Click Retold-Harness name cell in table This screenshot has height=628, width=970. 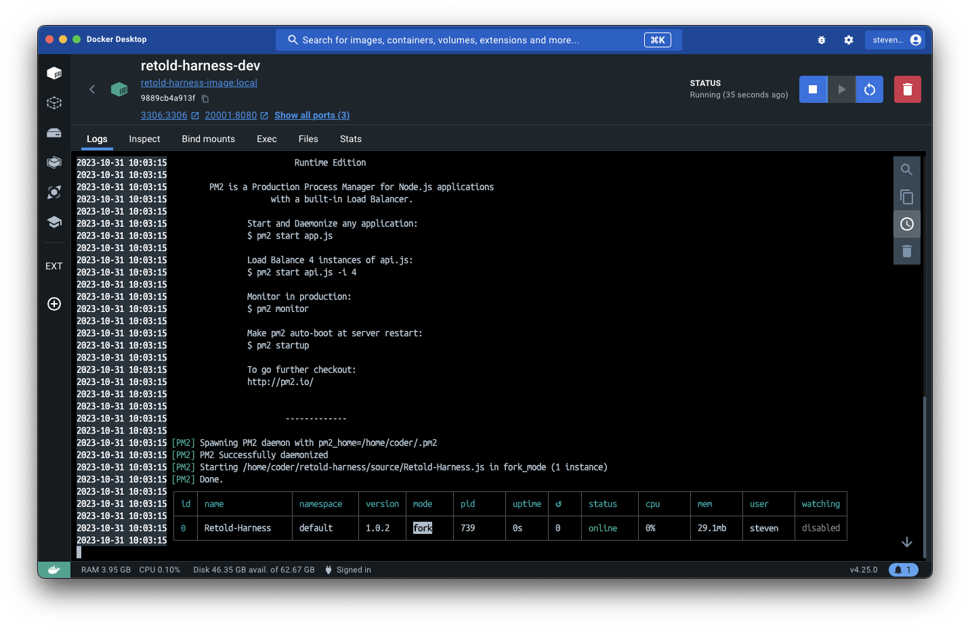click(x=238, y=528)
